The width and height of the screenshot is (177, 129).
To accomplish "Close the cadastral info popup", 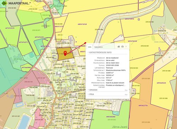I will coord(126,47).
